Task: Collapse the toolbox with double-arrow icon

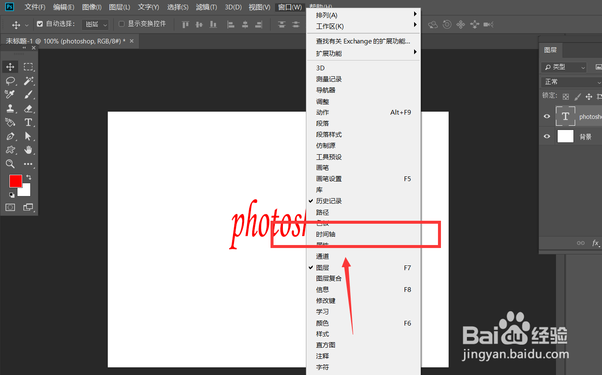Action: (x=24, y=48)
